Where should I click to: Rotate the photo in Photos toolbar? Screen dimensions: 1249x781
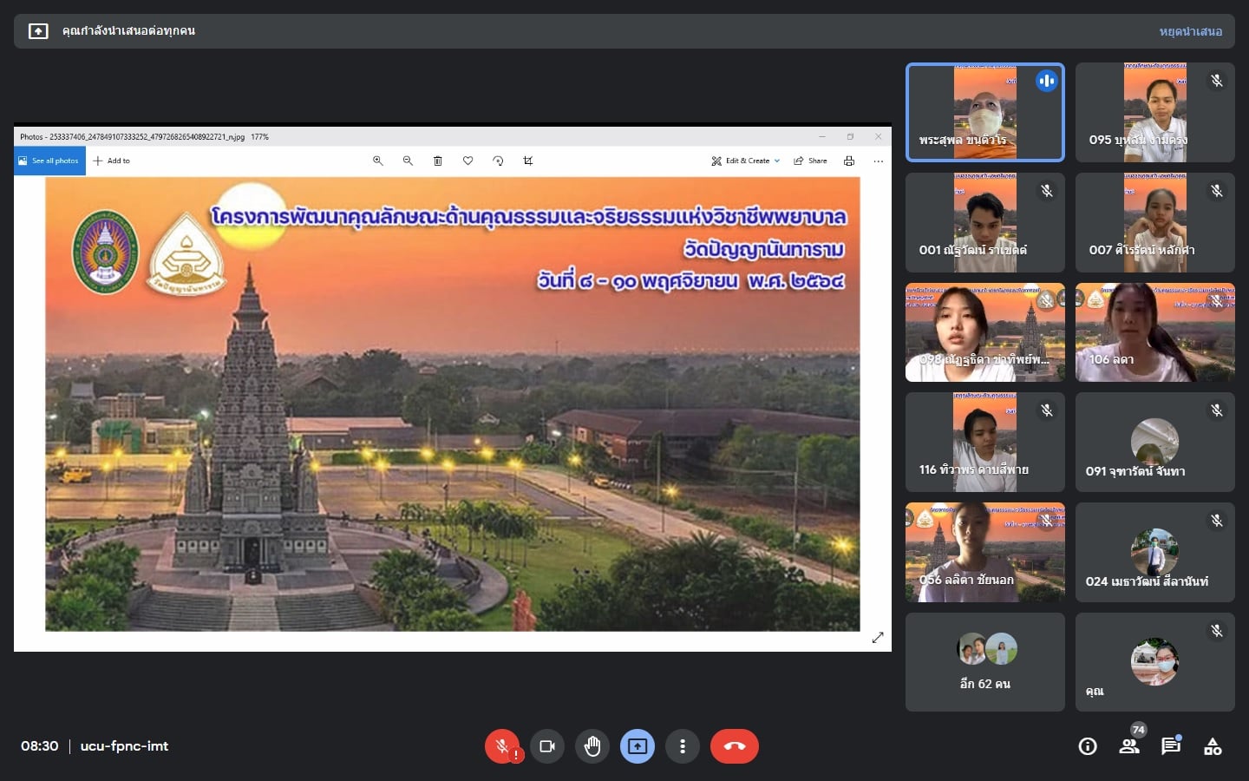click(x=498, y=161)
